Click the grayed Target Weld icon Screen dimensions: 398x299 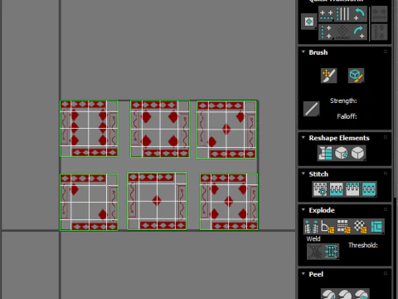pos(315,252)
